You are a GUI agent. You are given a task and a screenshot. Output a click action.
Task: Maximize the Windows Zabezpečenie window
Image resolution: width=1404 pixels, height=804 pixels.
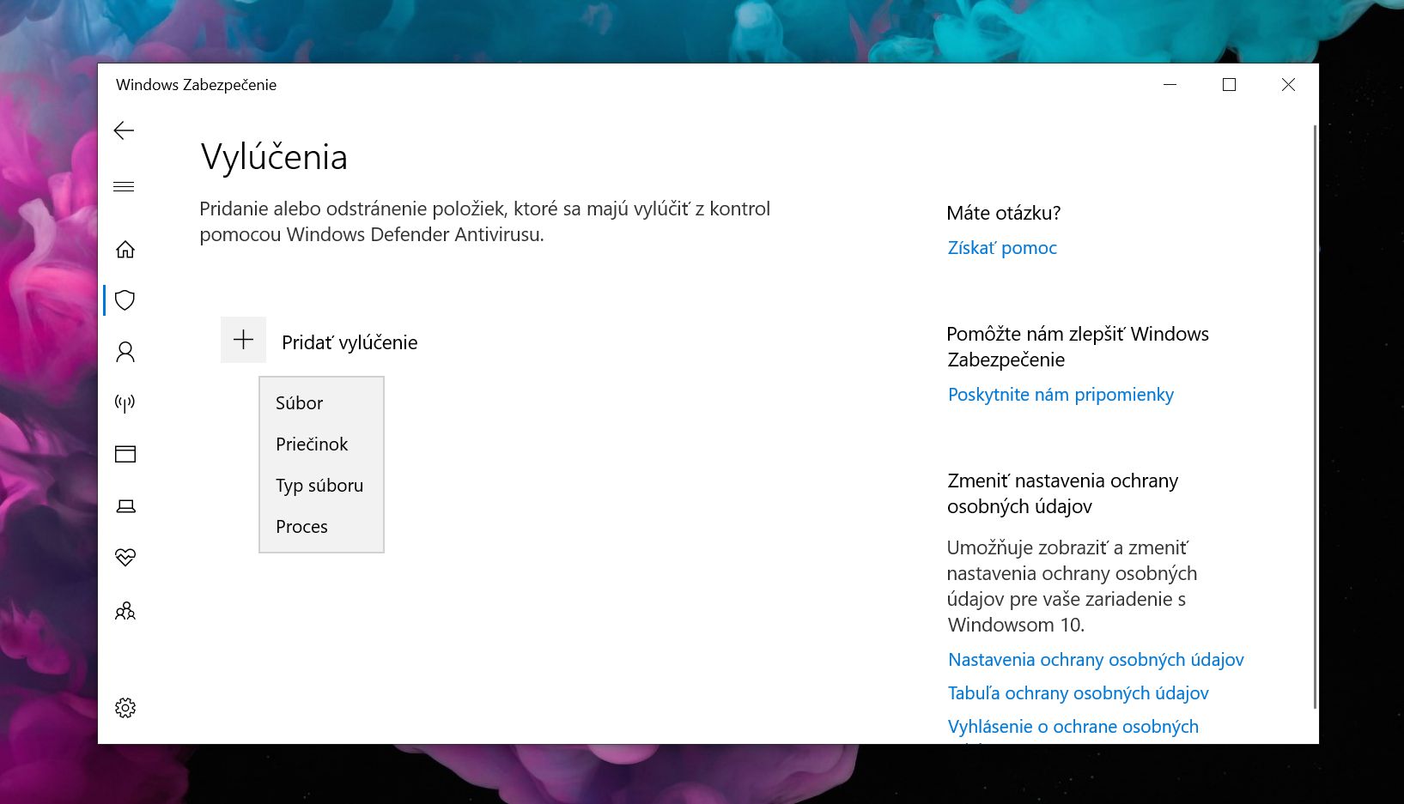[x=1229, y=85]
